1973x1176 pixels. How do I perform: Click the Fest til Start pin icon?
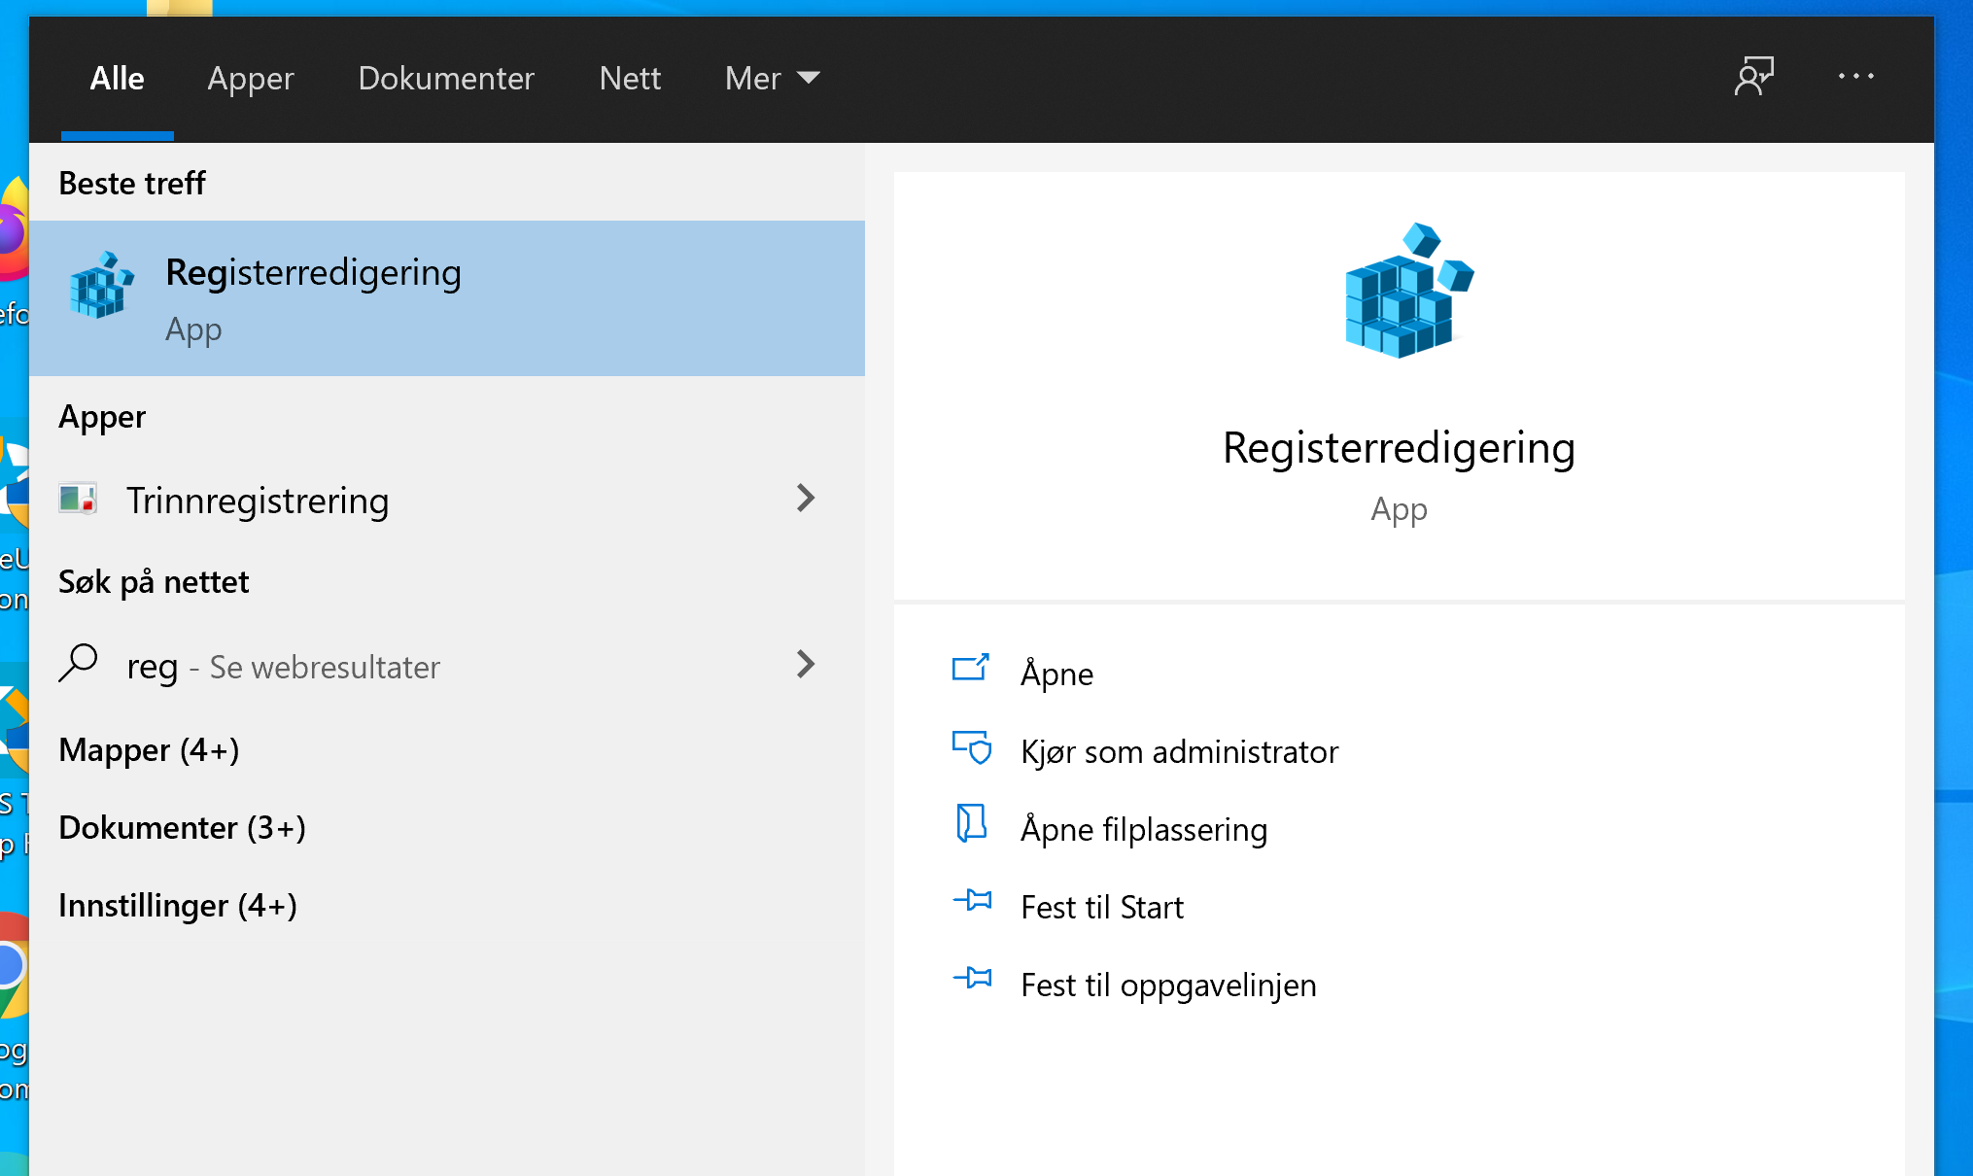point(970,904)
